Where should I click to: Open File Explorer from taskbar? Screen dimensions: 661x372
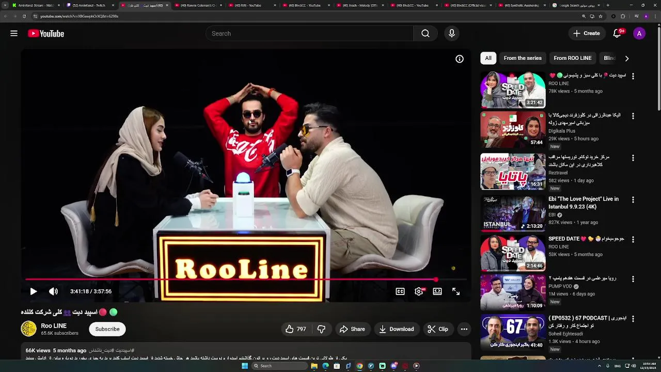314,366
